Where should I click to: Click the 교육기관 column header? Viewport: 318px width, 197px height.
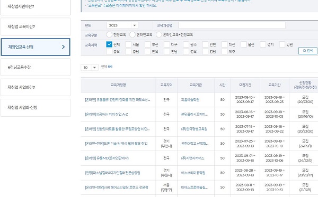[x=196, y=85]
